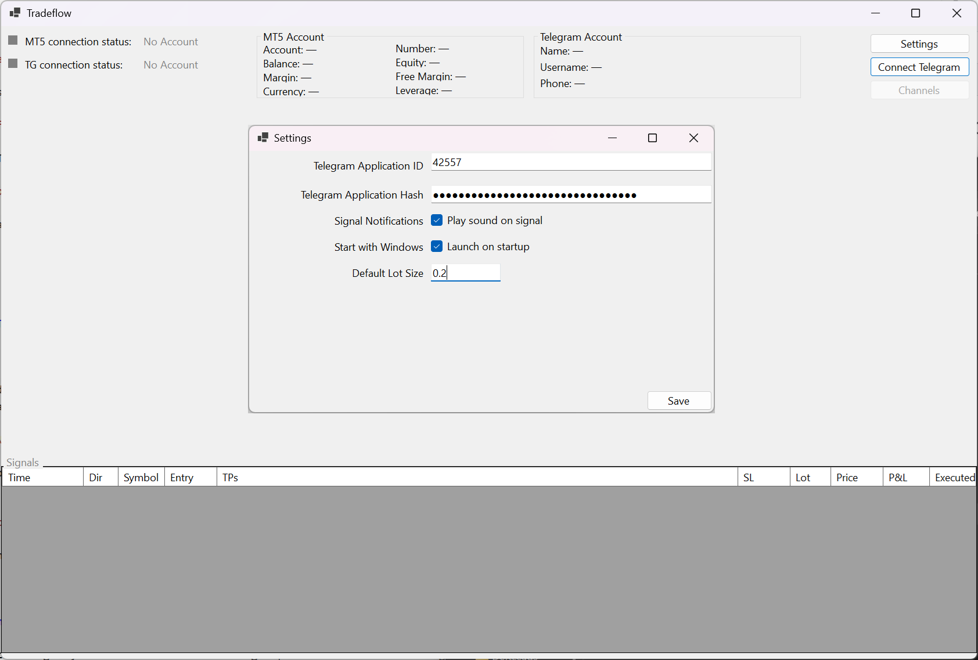The width and height of the screenshot is (978, 660).
Task: Click the Settings dialog window icon
Action: (x=263, y=138)
